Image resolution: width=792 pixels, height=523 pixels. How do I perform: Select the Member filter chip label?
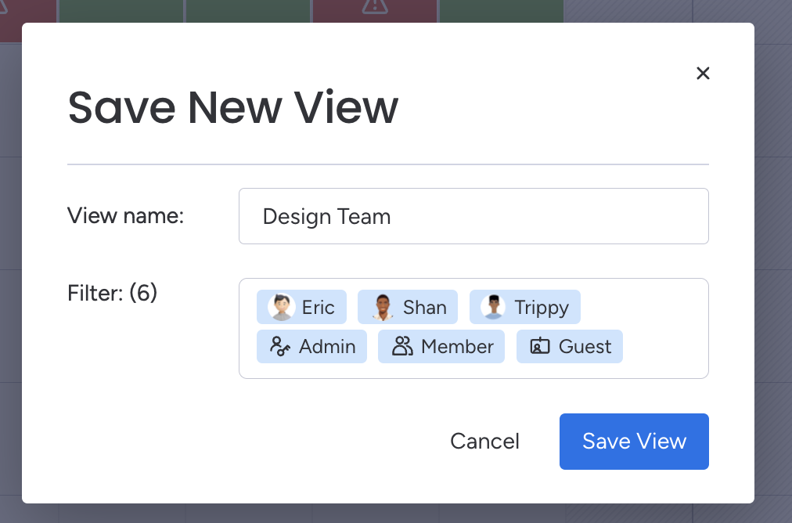coord(457,346)
